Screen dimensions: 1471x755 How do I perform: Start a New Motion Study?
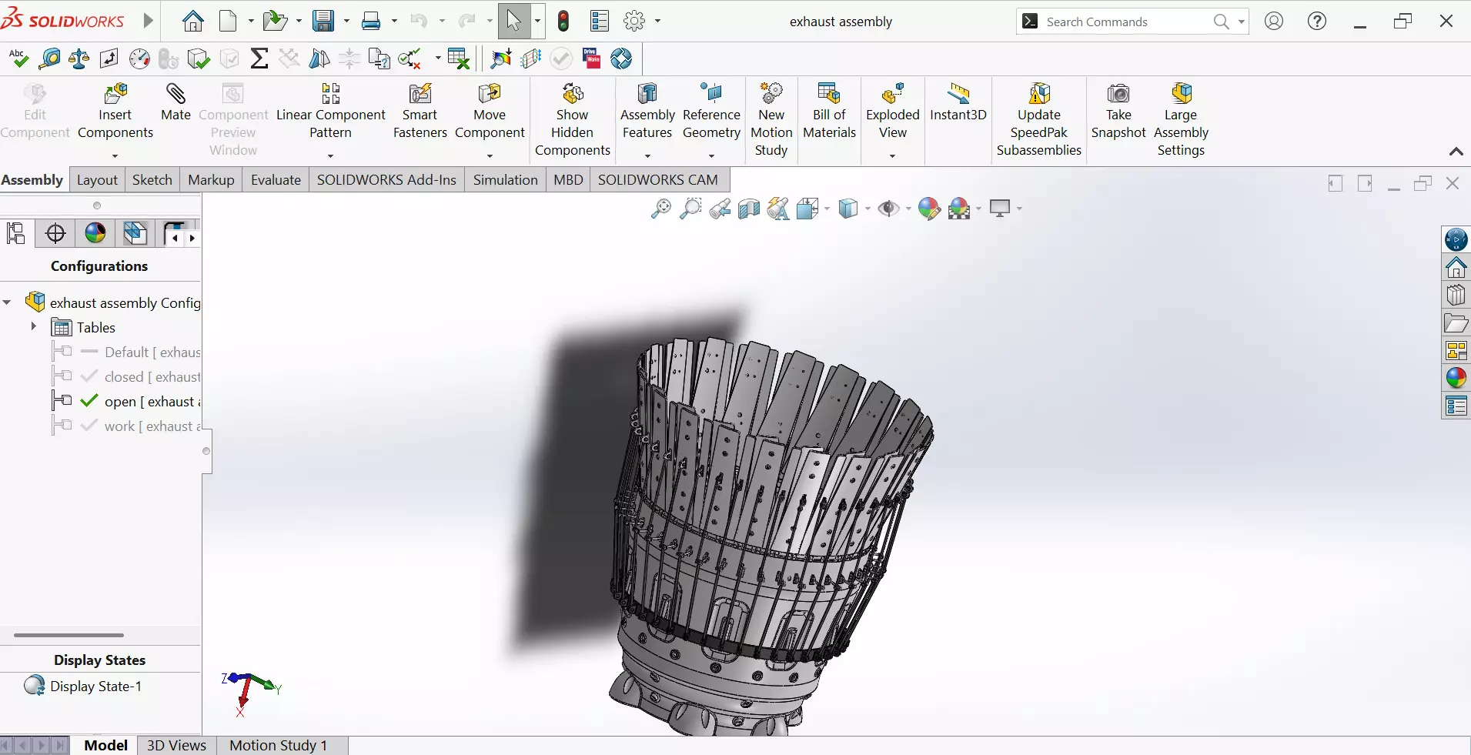(771, 119)
